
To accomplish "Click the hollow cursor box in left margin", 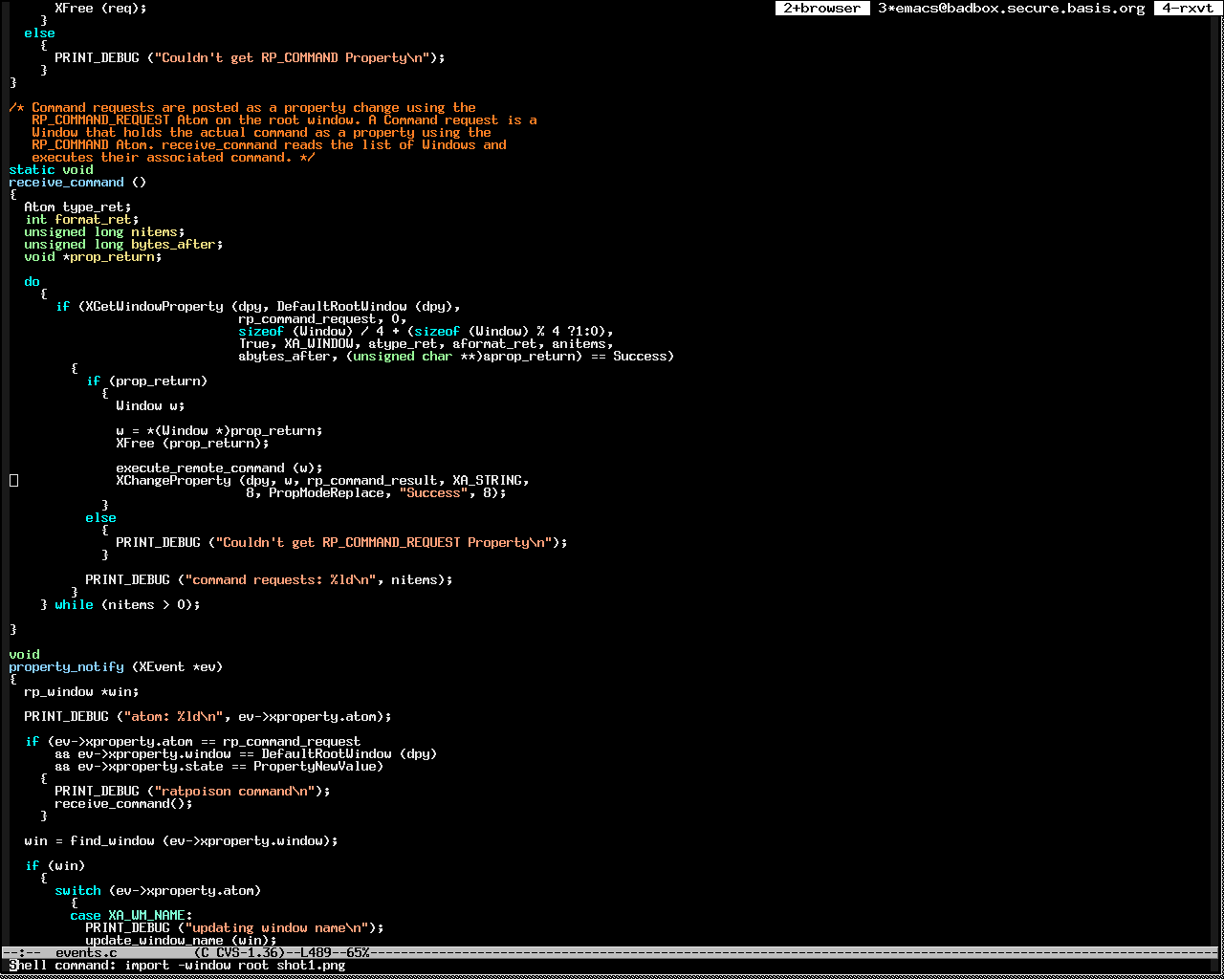I will tap(13, 480).
